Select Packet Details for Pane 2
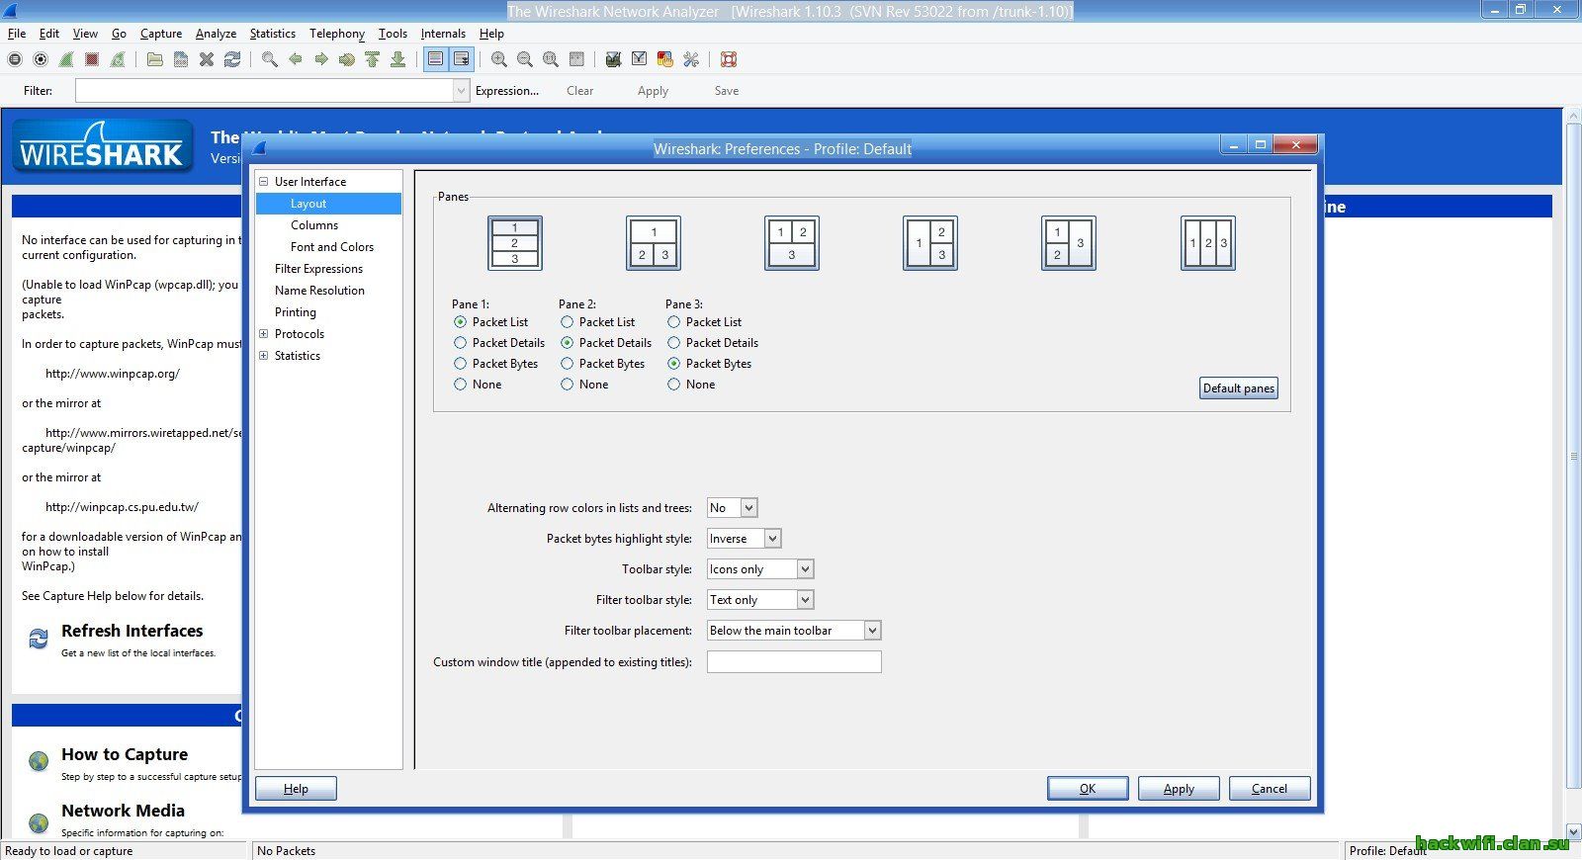 (567, 342)
